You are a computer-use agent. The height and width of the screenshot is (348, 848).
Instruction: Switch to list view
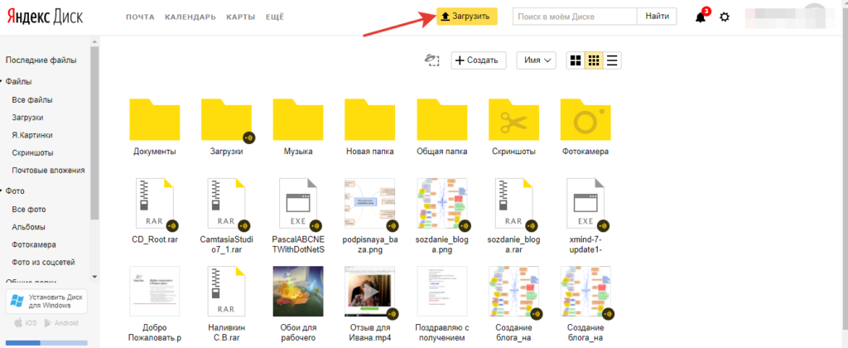click(x=613, y=60)
